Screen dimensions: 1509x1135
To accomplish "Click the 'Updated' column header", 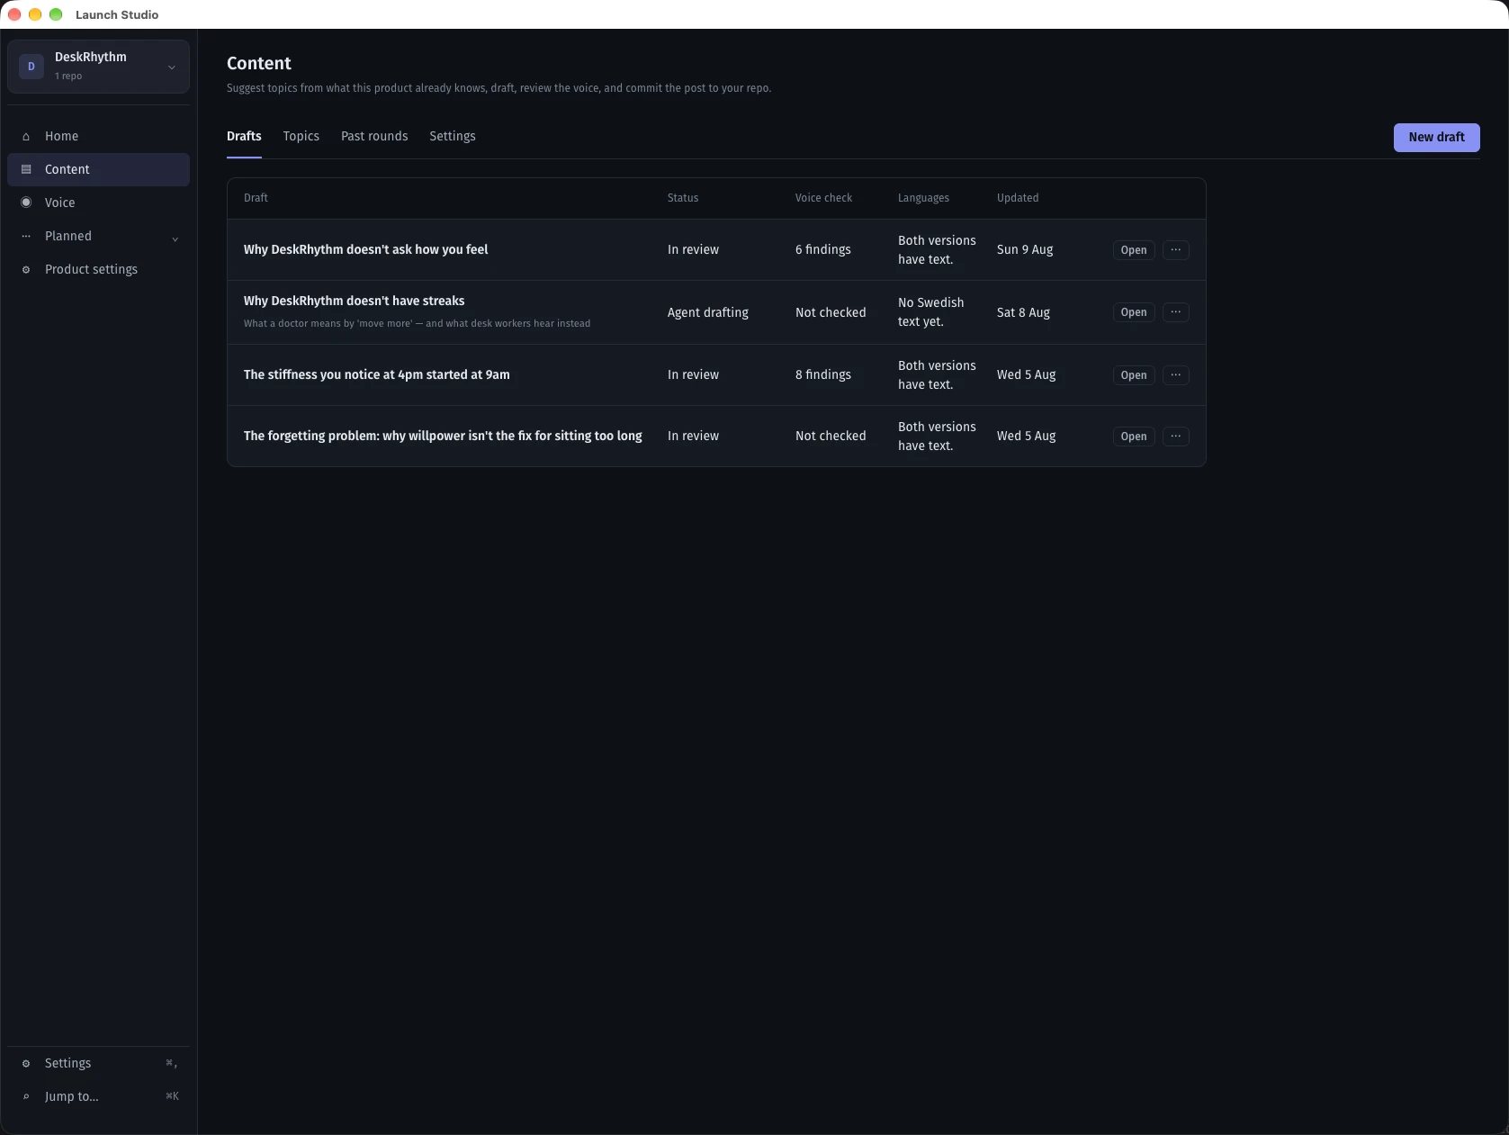I will tap(1018, 198).
